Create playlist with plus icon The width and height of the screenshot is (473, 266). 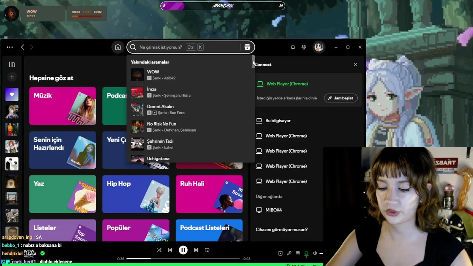[12, 77]
